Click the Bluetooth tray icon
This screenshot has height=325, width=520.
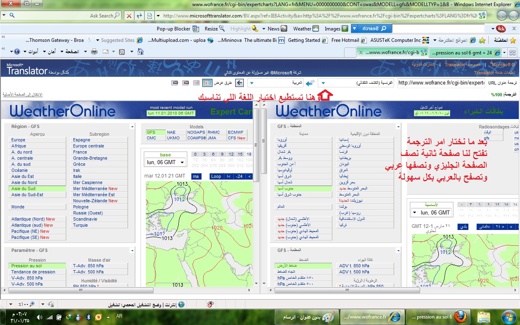[x=89, y=317]
